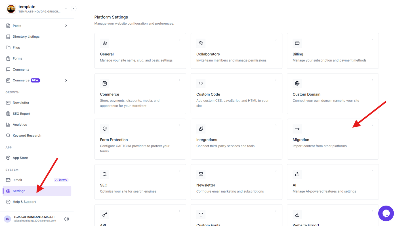The image size is (397, 226).
Task: Click the logout arrow beside user name
Action: 67,219
